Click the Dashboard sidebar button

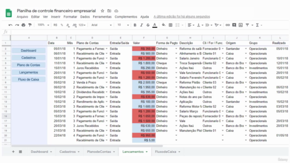29,50
